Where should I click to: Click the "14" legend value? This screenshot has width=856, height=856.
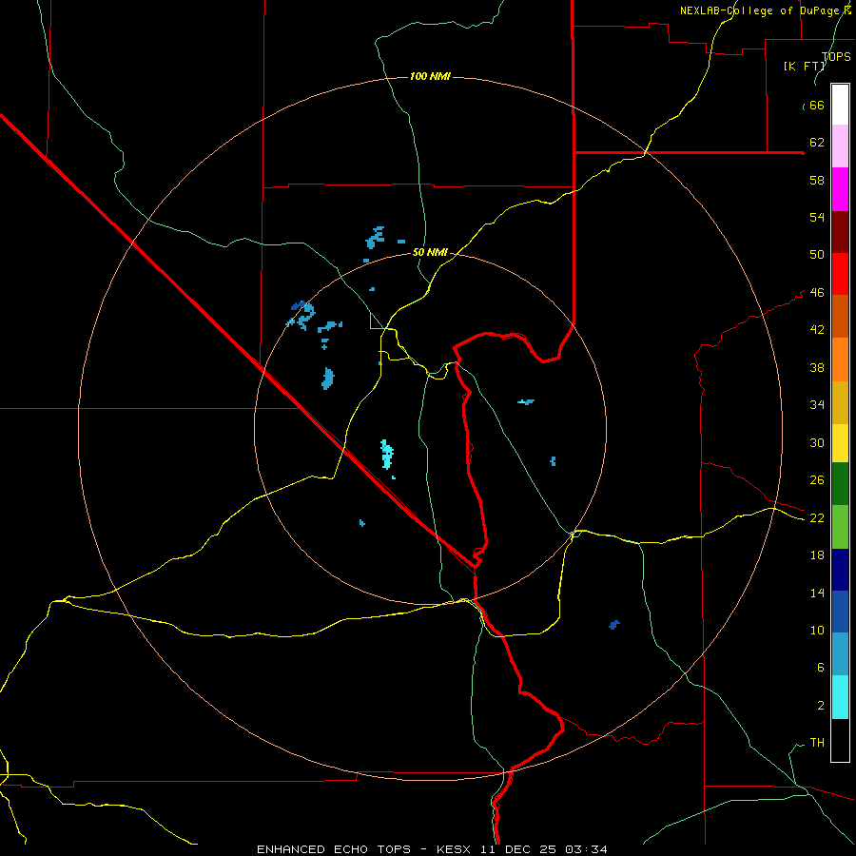[x=817, y=593]
